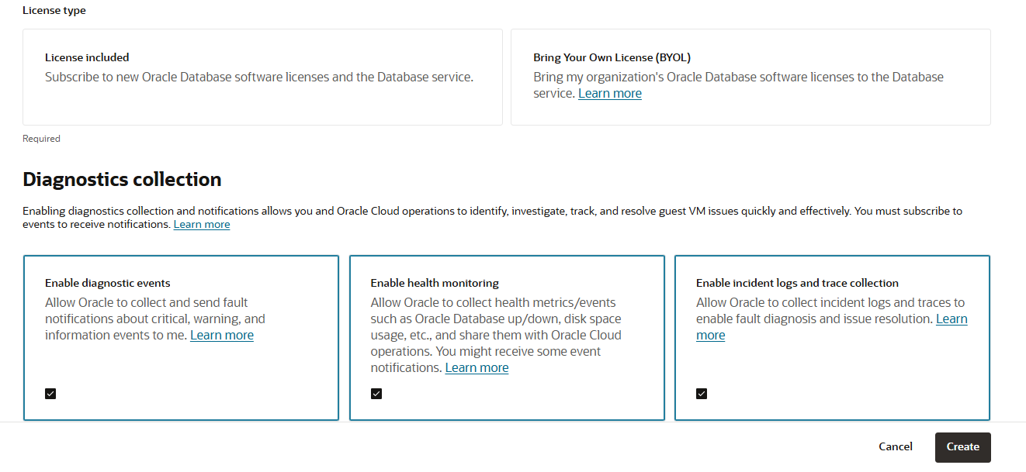Uncheck the health monitoring checkbox
The height and width of the screenshot is (472, 1026).
click(x=376, y=394)
